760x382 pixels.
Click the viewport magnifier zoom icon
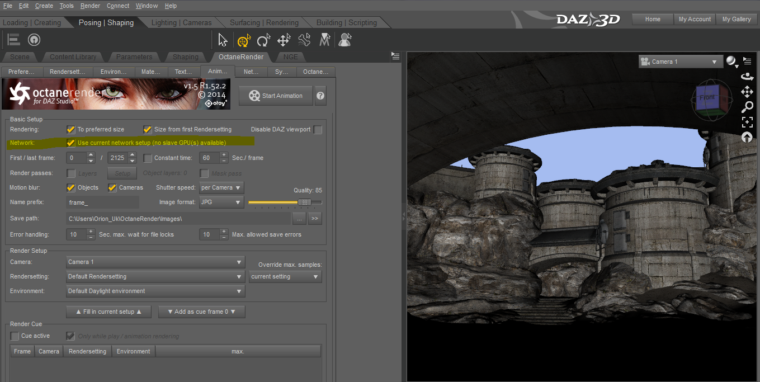(747, 107)
